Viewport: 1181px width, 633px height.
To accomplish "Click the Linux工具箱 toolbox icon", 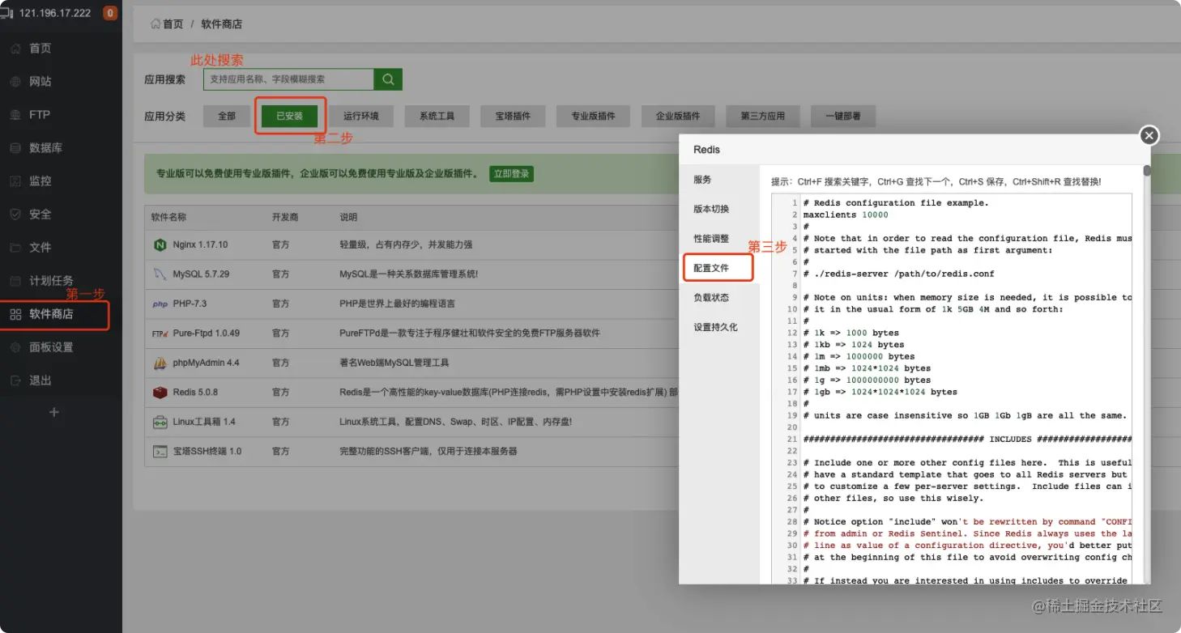I will coord(160,423).
